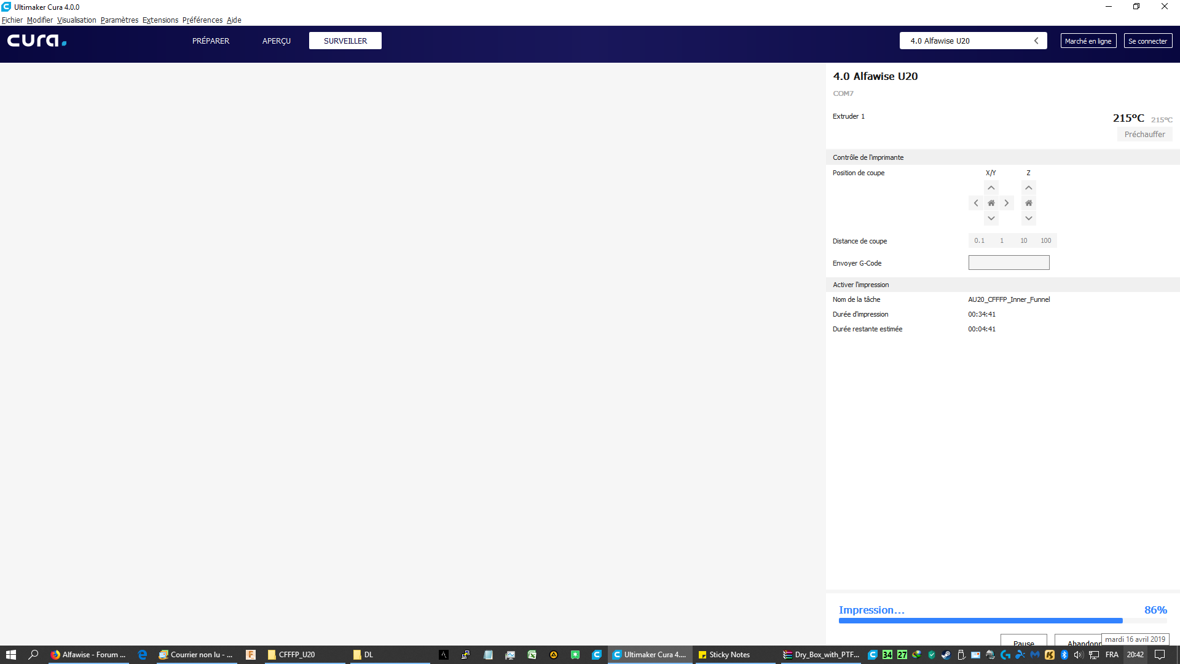Focus the Envoyer G-Code input field
1180x664 pixels.
1009,263
